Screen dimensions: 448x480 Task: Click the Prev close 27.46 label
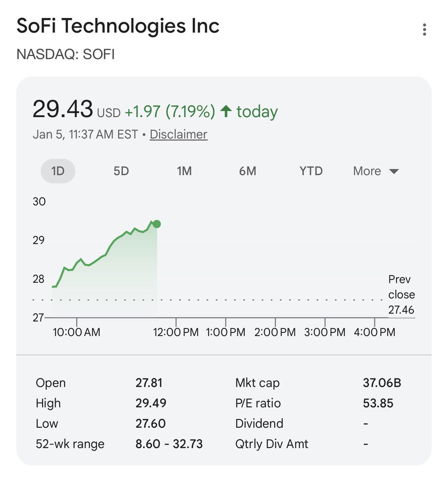pos(401,295)
